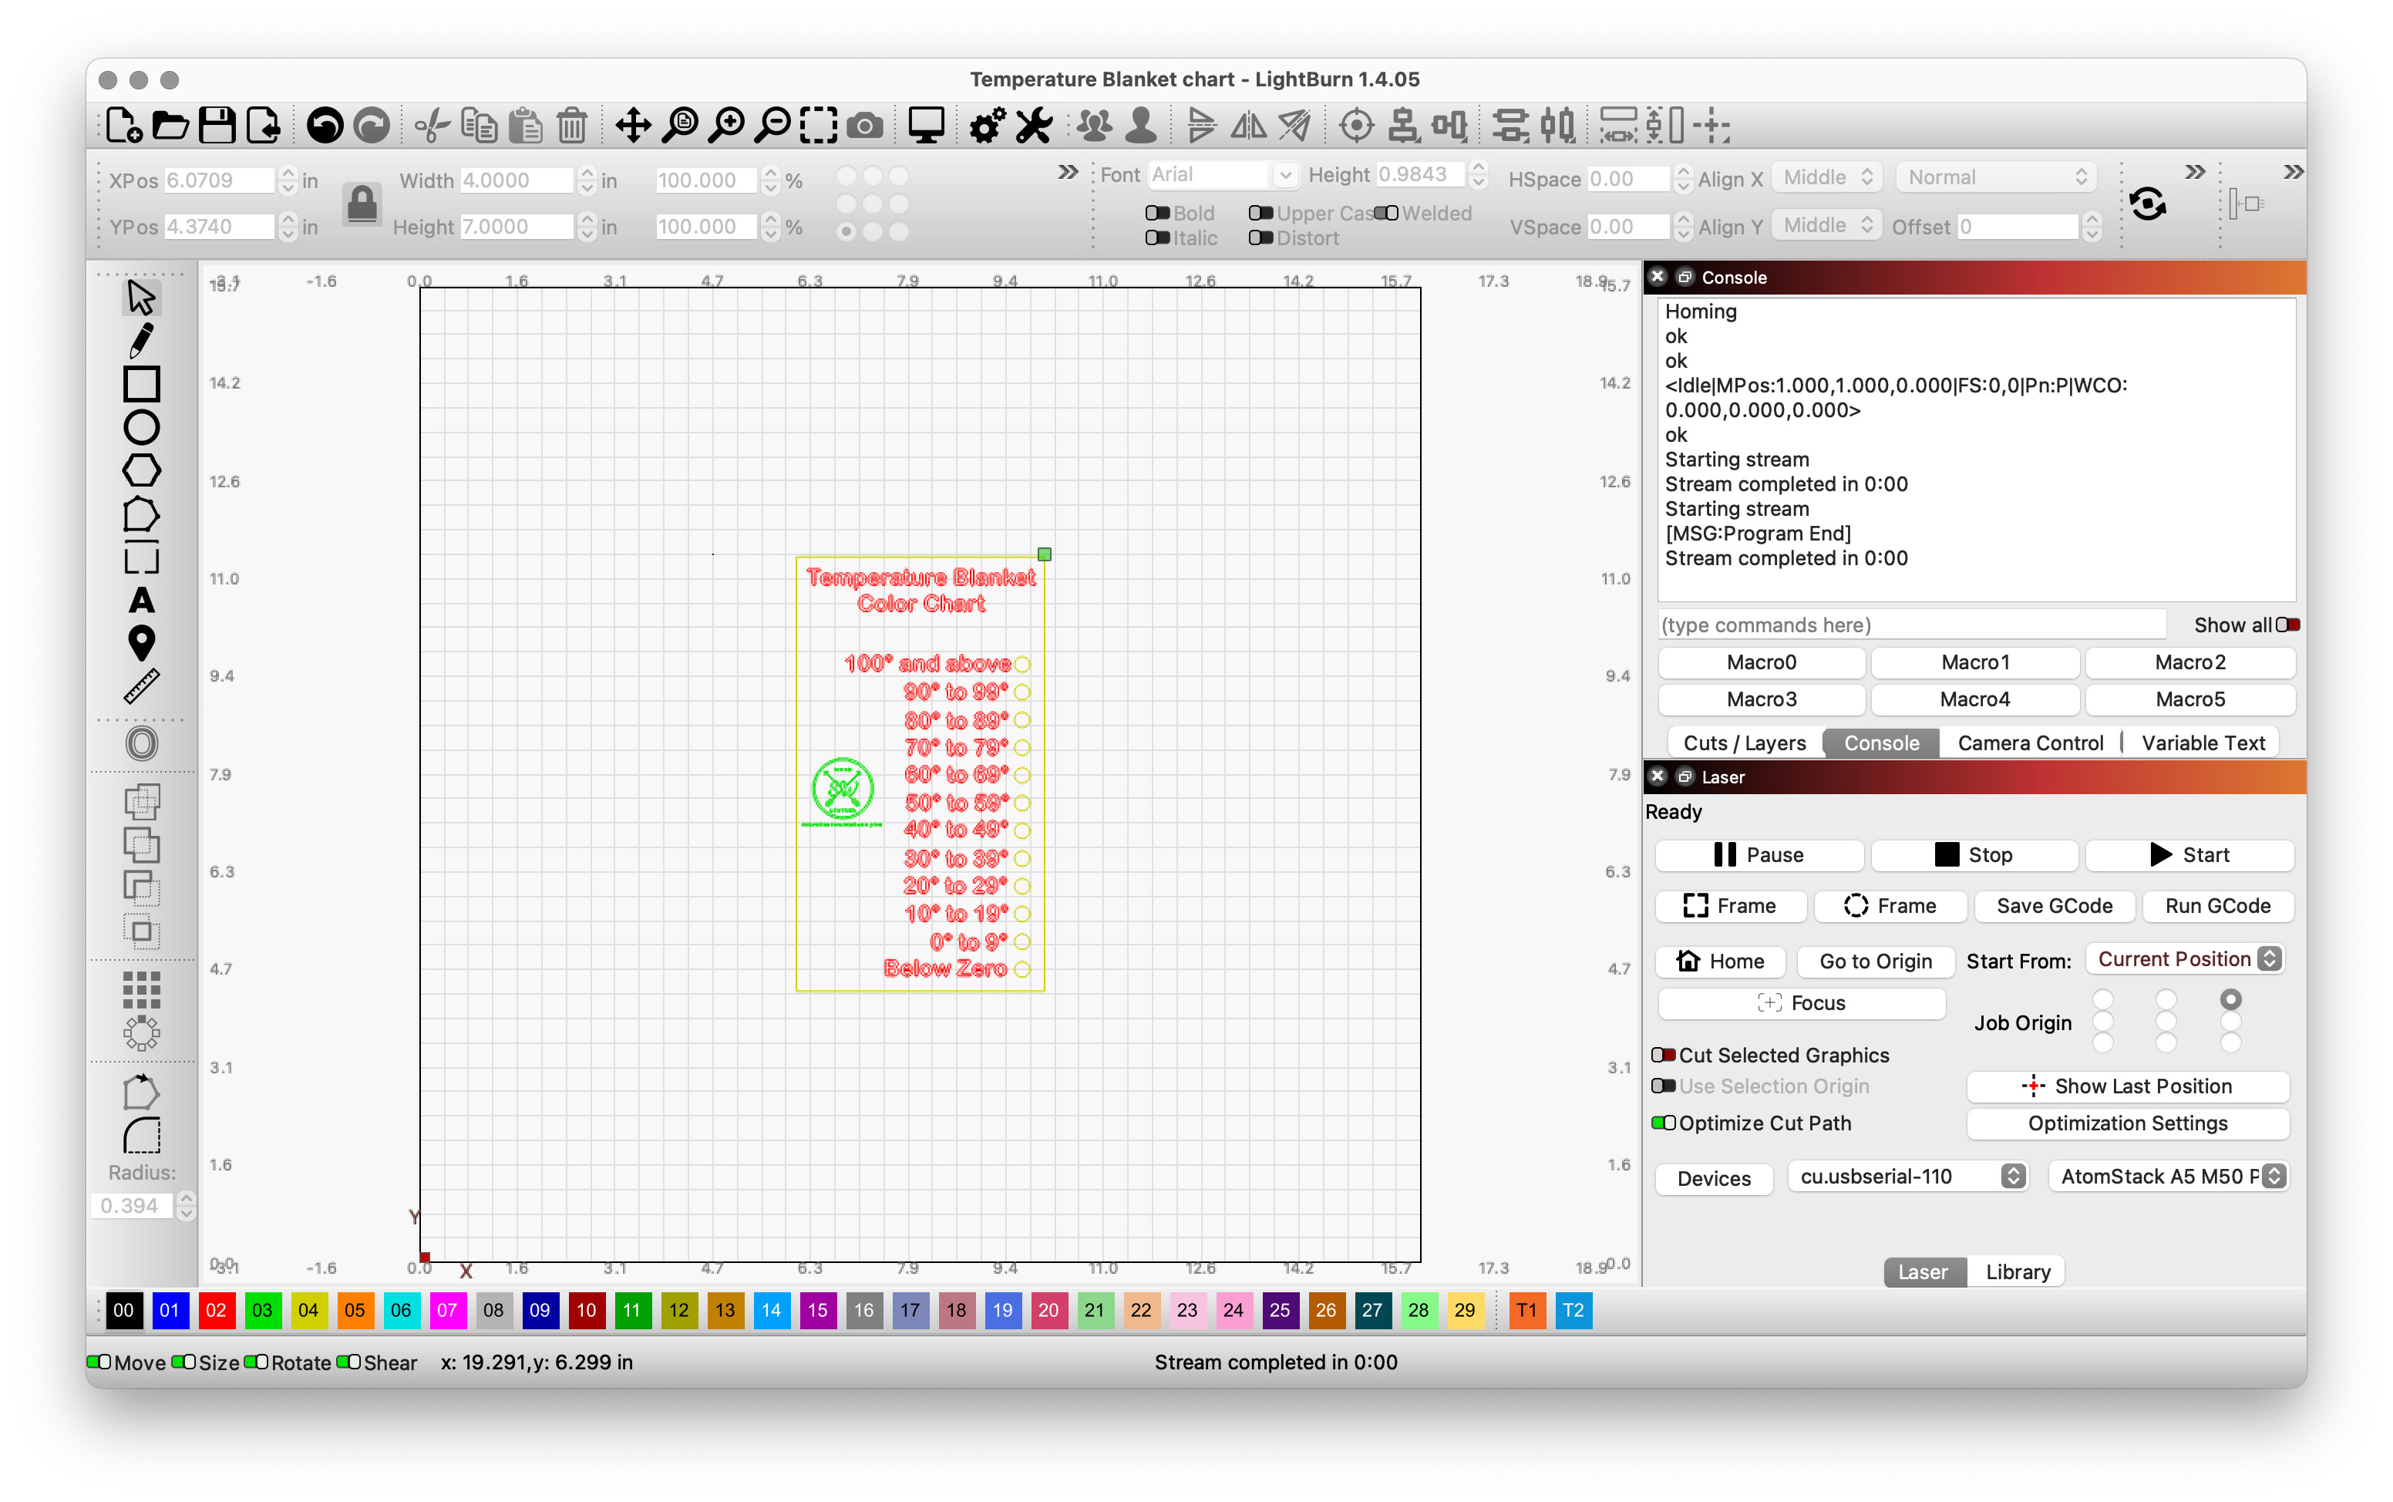Disable Optimize Cut Path
The height and width of the screenshot is (1502, 2393).
(1663, 1123)
